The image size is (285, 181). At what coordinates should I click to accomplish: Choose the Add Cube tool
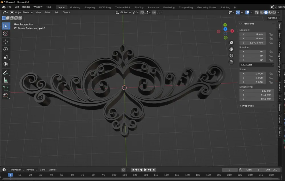[6, 88]
